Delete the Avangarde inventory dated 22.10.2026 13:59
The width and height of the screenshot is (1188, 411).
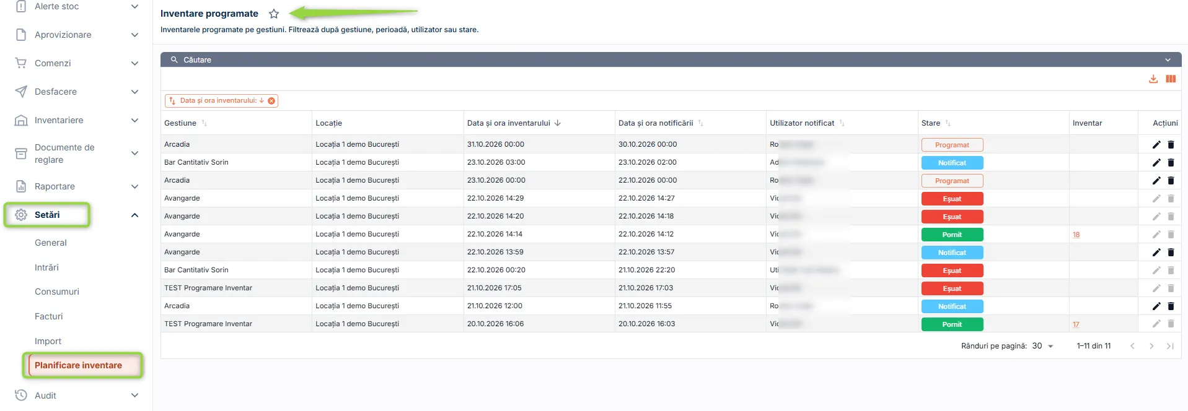[x=1171, y=253]
